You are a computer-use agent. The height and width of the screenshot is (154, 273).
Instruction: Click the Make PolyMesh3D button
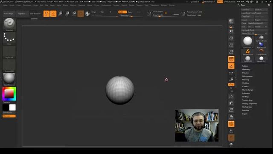pos(258,23)
